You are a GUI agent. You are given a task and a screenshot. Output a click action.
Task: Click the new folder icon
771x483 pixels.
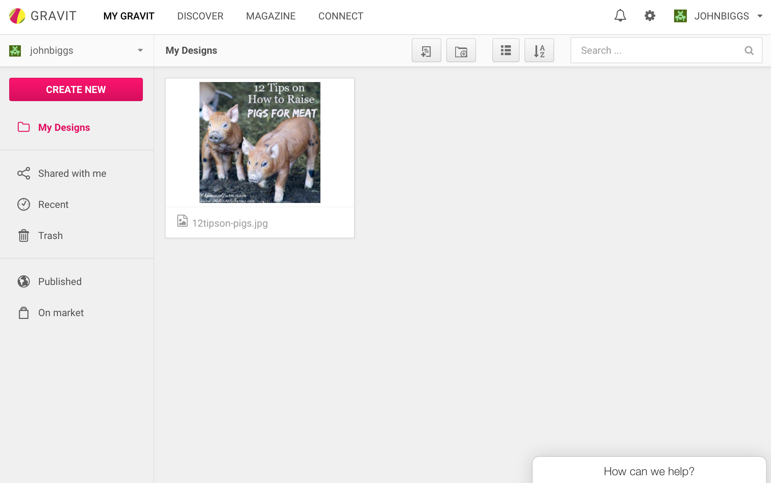(461, 51)
